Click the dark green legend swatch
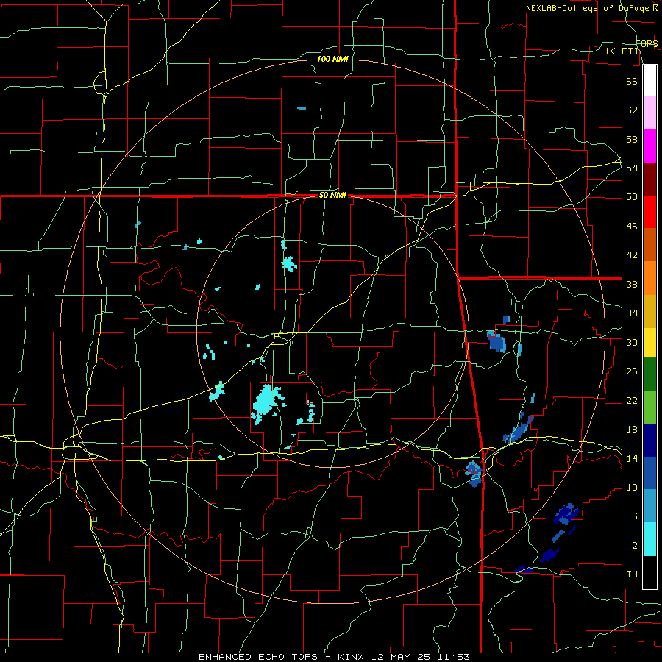This screenshot has width=662, height=662. 649,374
